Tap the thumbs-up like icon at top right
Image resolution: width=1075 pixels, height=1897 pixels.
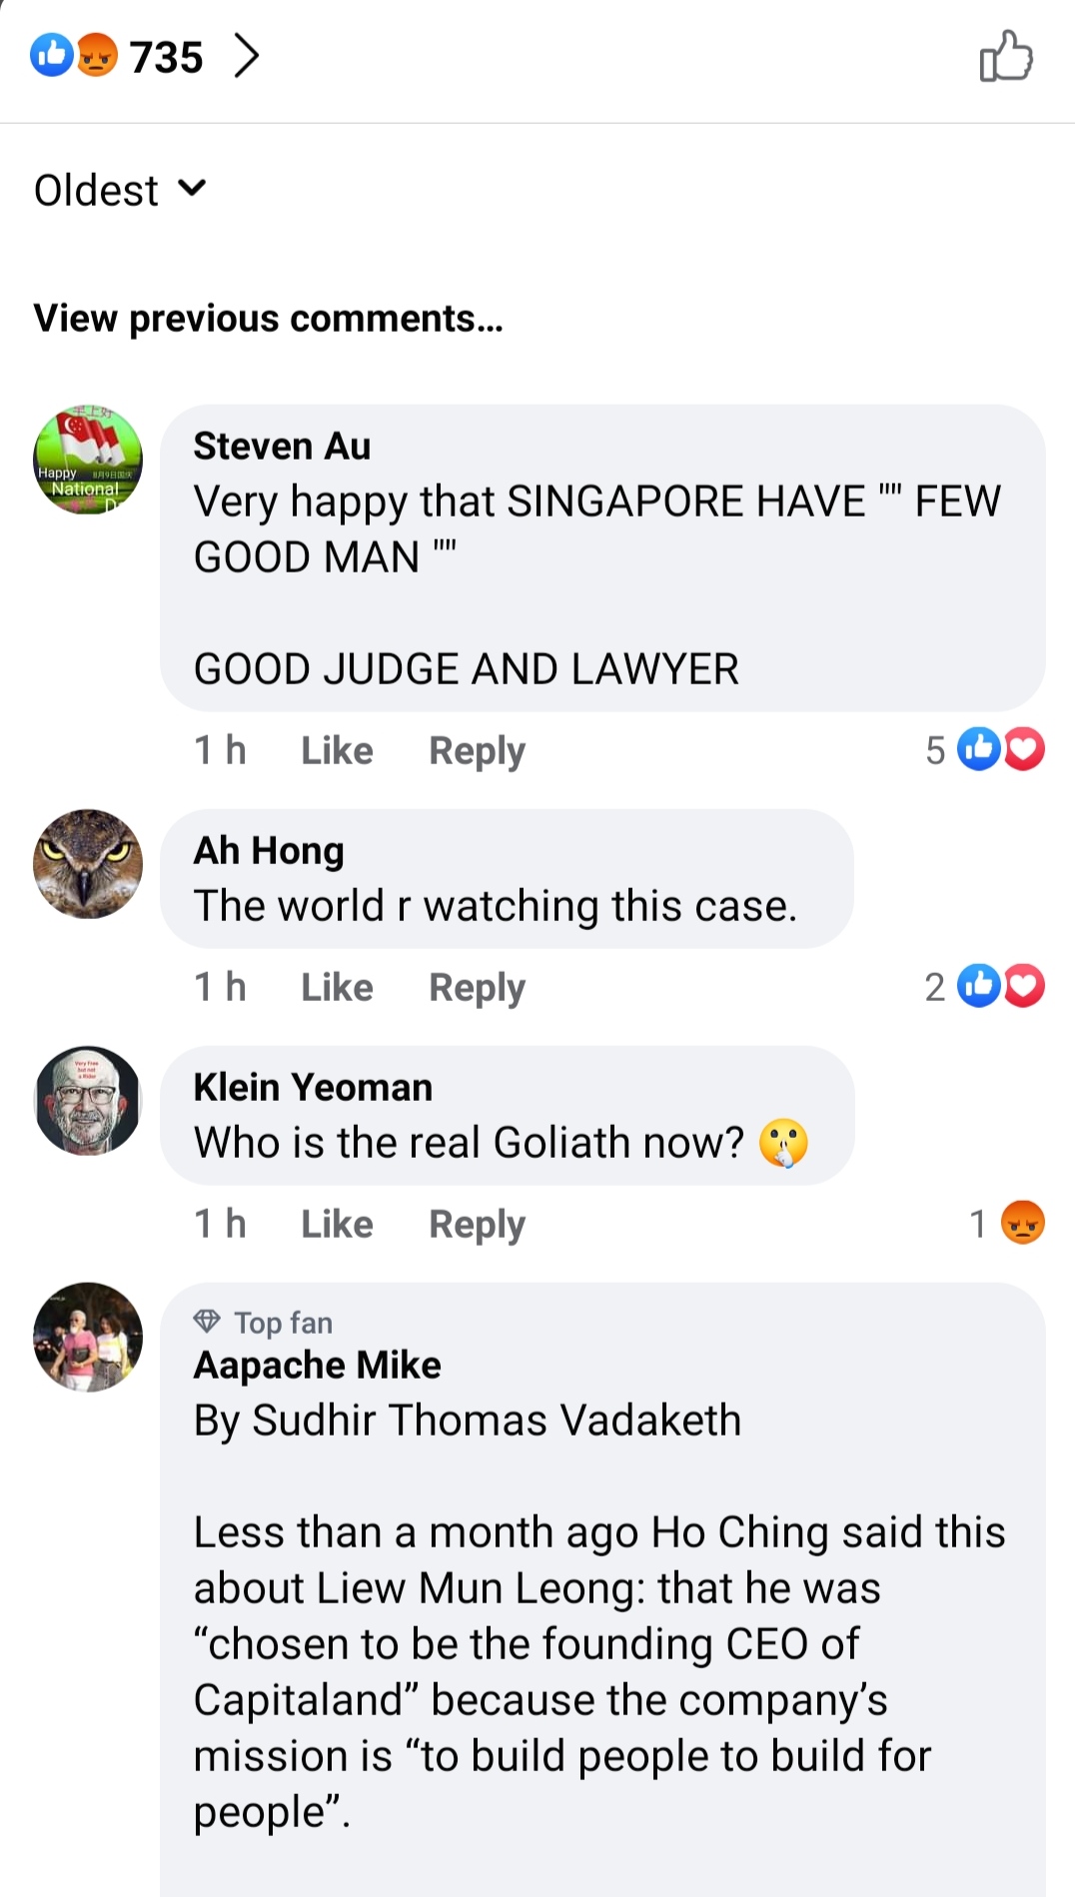click(1006, 56)
